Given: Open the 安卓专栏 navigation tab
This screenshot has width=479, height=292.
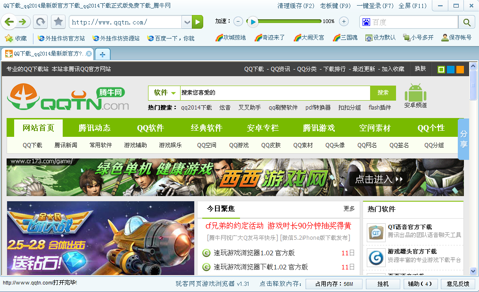Looking at the screenshot, I should point(263,128).
